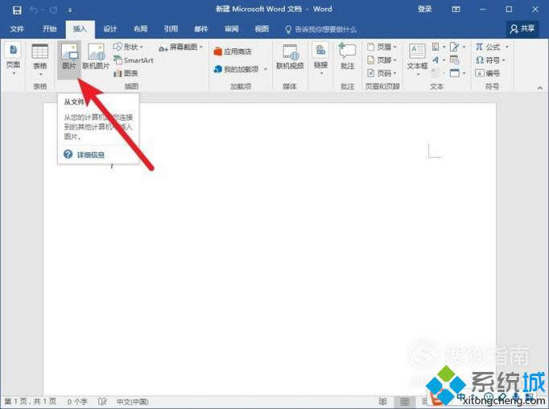Open the 页脚 footer dropdown
This screenshot has width=549, height=409.
coord(382,60)
